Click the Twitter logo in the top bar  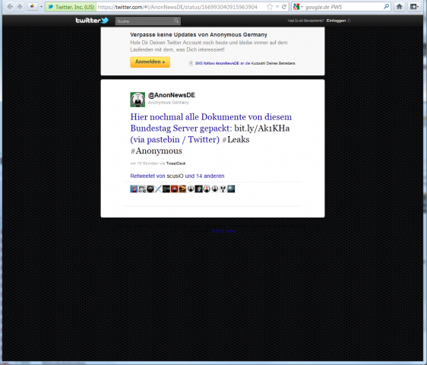click(x=92, y=21)
